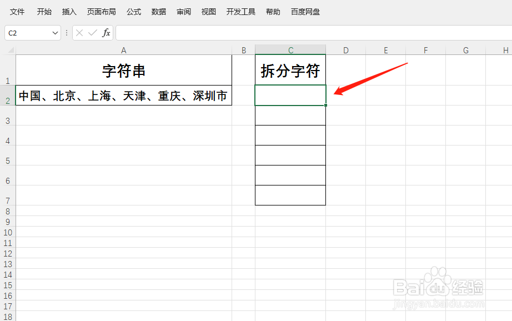512x321 pixels.
Task: Select row 7 header
Action: 8,195
